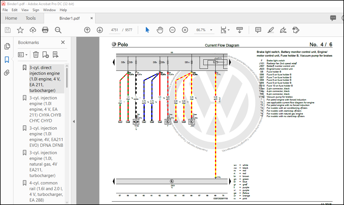Open the Help menu

[x=63, y=10]
